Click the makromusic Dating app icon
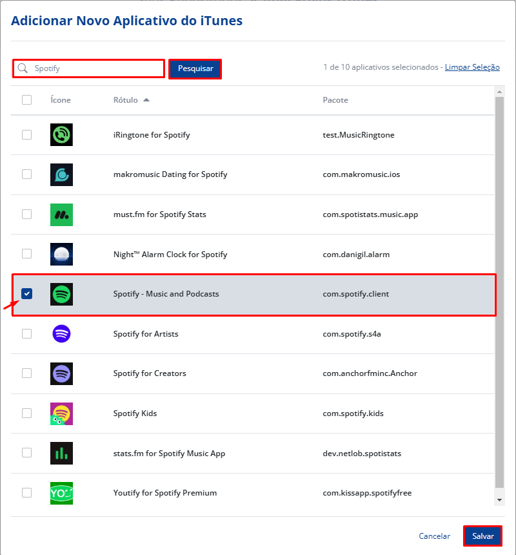The height and width of the screenshot is (555, 516). tap(61, 174)
